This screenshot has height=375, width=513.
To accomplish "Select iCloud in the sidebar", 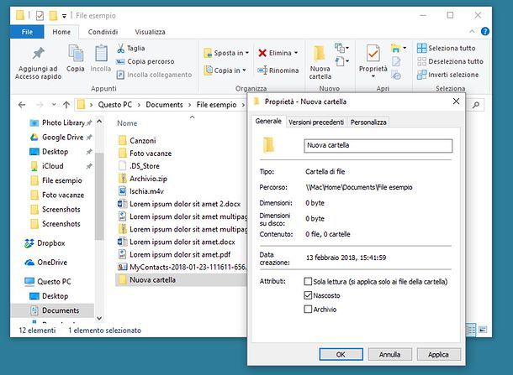I will (x=52, y=166).
